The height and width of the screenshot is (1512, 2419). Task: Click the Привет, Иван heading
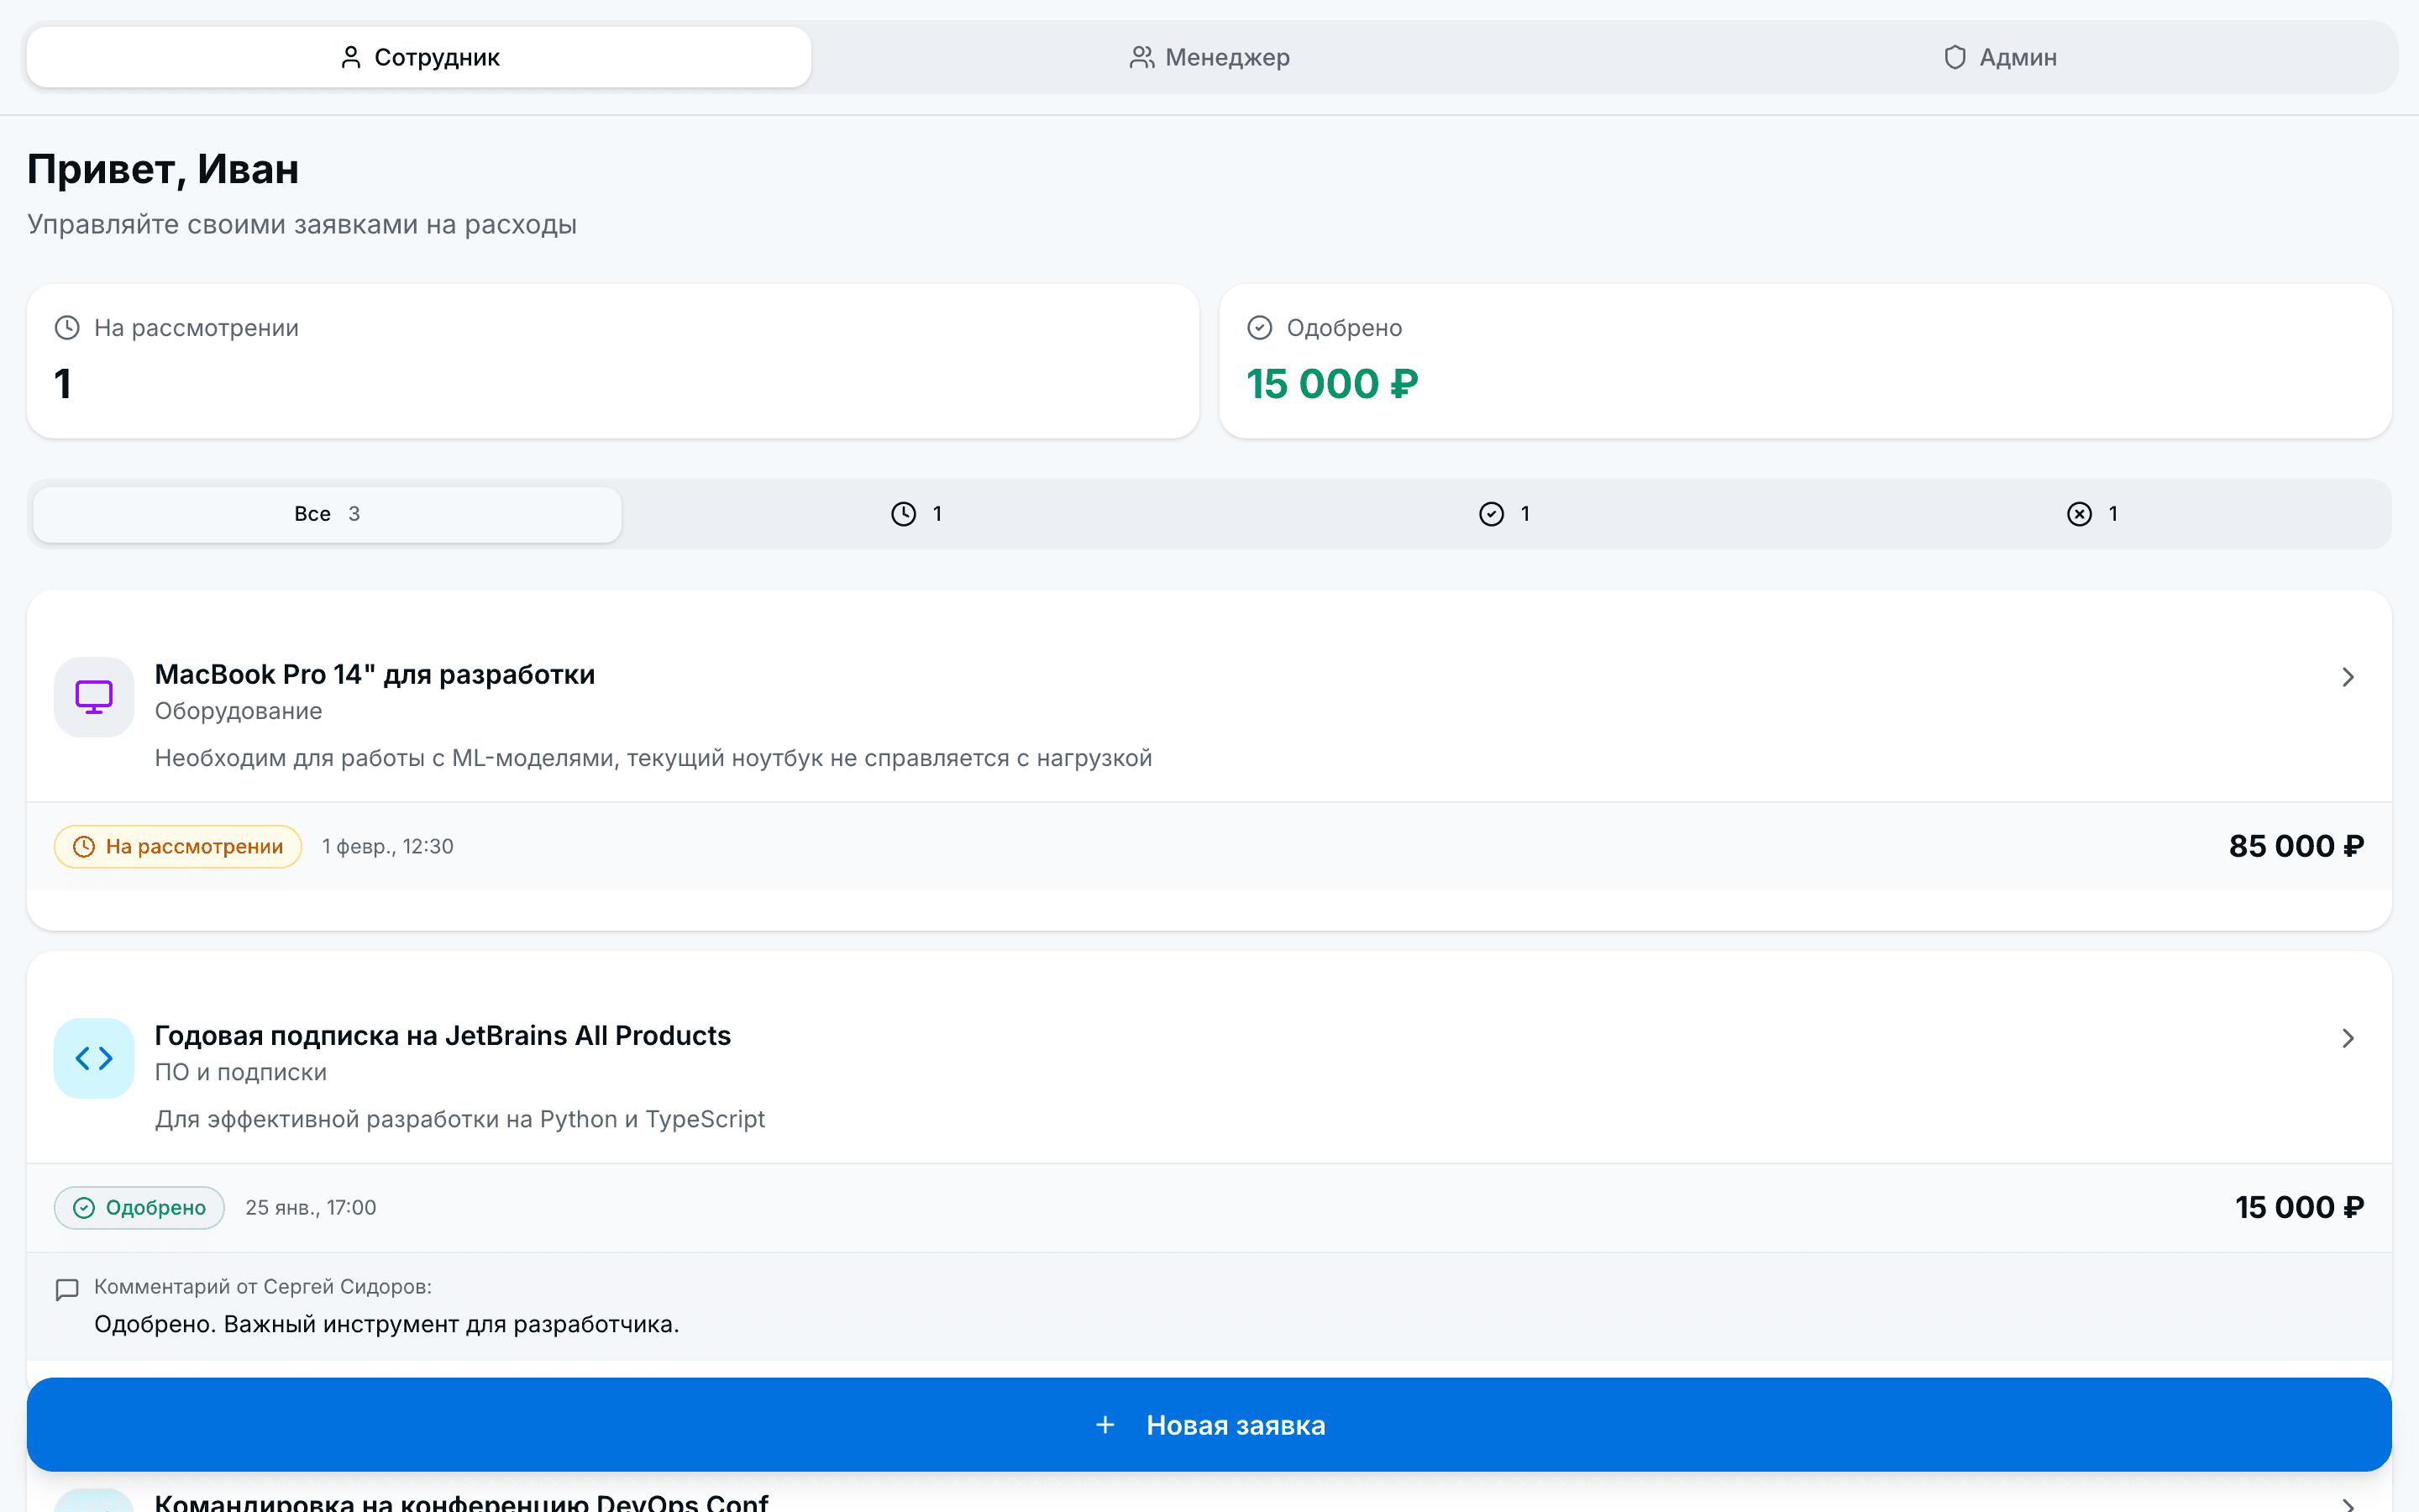click(x=163, y=169)
